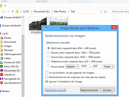Open the address bar history dropdown
The width and height of the screenshot is (129, 97).
tap(101, 12)
